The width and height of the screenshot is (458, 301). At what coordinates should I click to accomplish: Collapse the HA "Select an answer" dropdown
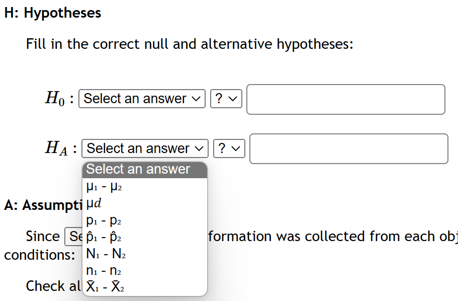click(145, 148)
